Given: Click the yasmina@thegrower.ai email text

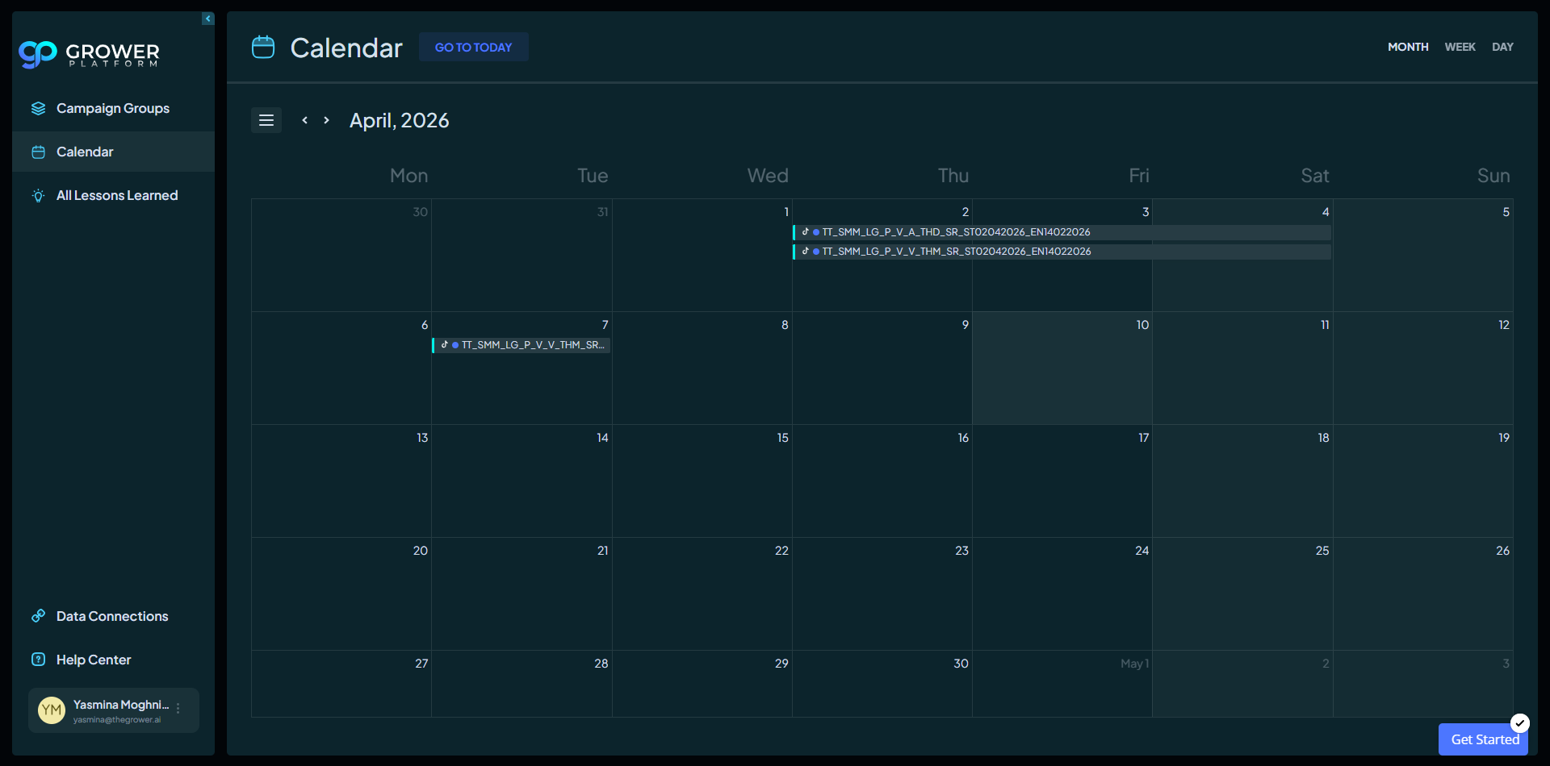Looking at the screenshot, I should click(117, 720).
